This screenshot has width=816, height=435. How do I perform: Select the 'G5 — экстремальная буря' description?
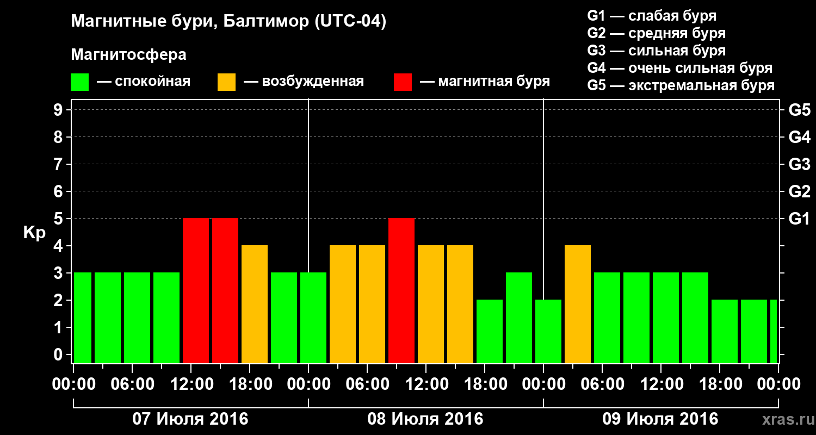pyautogui.click(x=681, y=85)
